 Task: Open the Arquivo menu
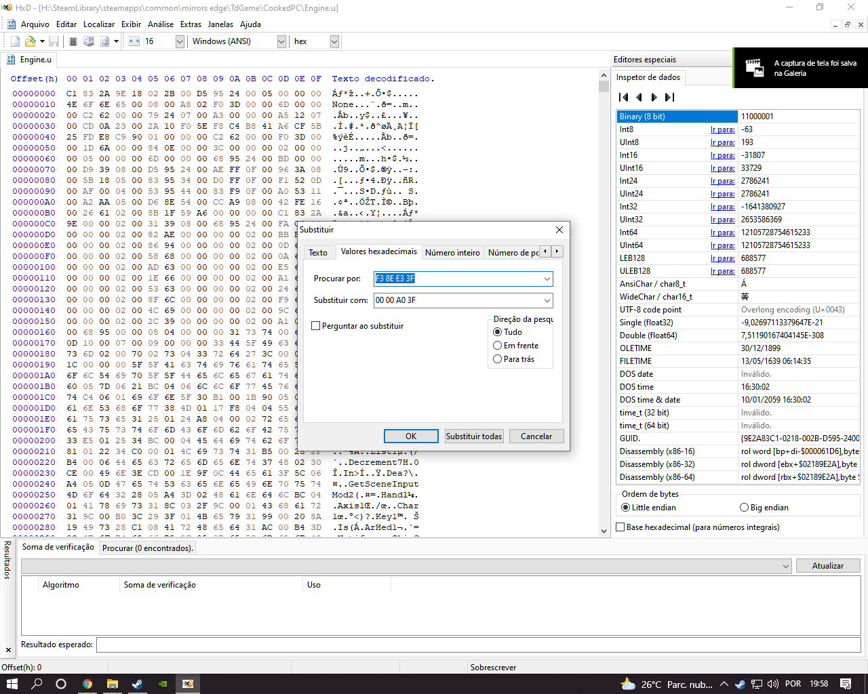pos(35,24)
